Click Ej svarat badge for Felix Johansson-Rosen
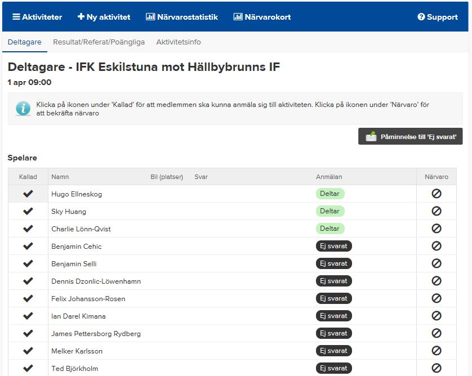The height and width of the screenshot is (376, 472). [334, 298]
